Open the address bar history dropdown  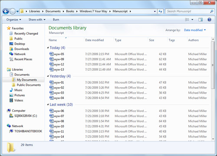[155, 11]
